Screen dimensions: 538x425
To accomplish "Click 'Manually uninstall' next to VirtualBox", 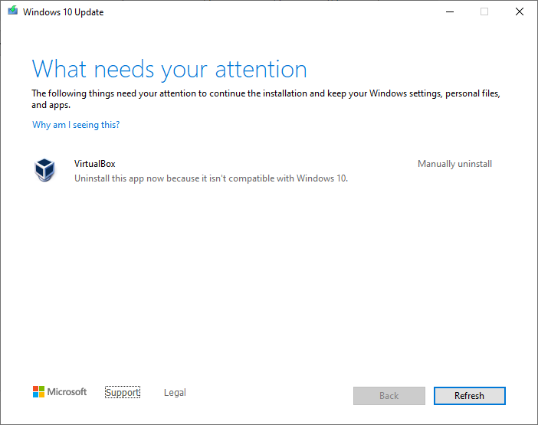I will click(454, 164).
